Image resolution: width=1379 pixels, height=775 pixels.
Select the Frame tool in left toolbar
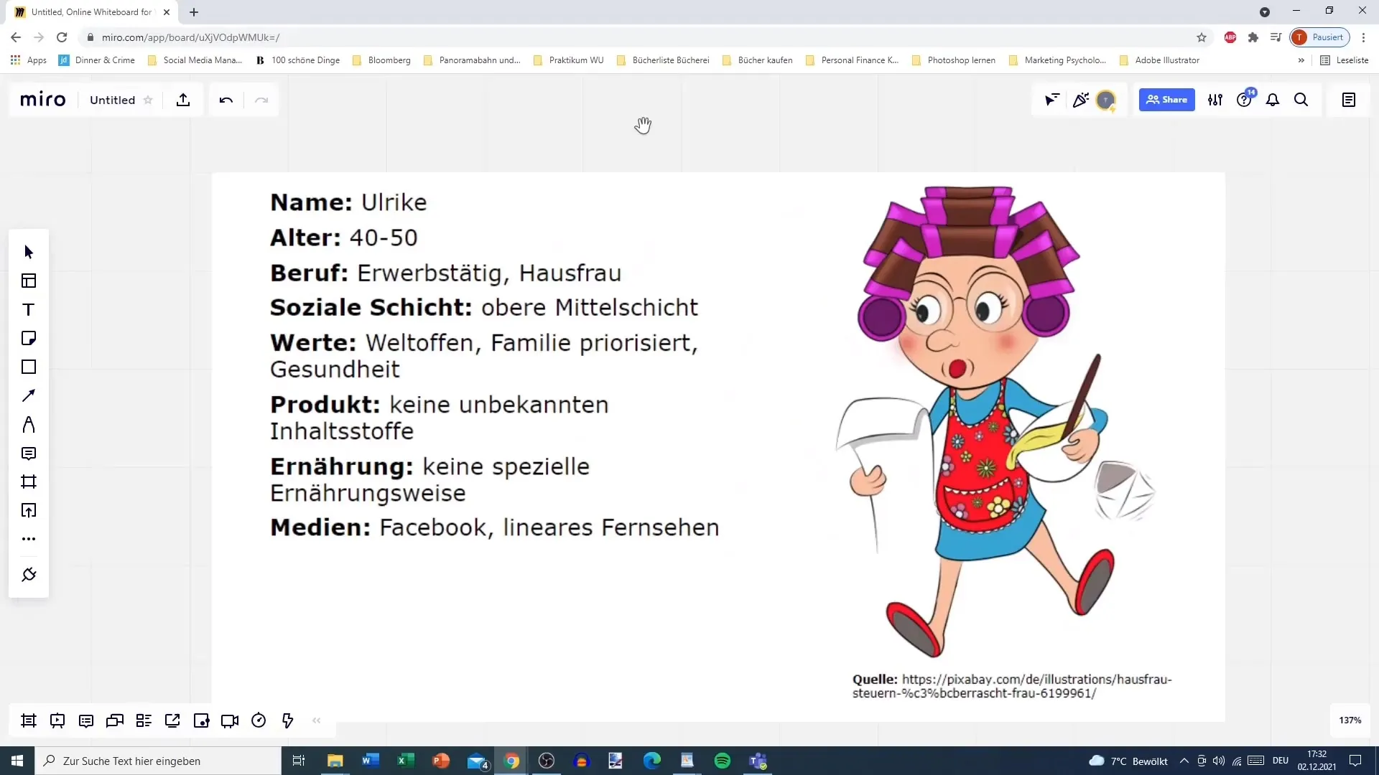[x=29, y=482]
